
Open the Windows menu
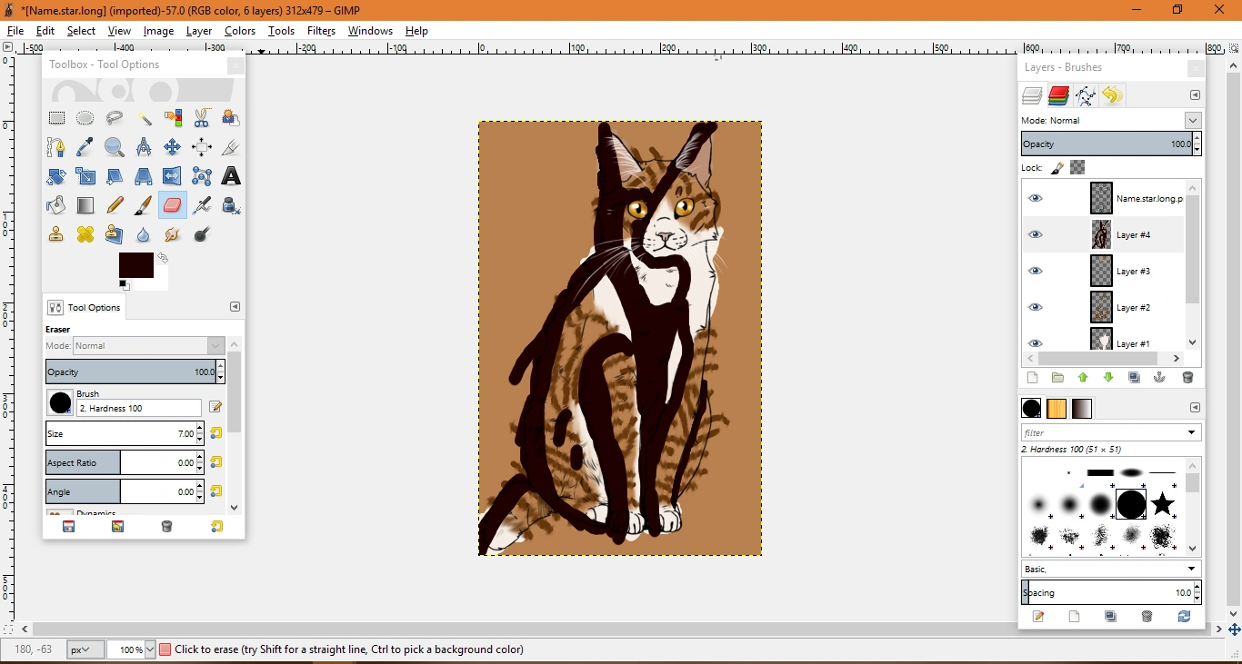(x=370, y=31)
